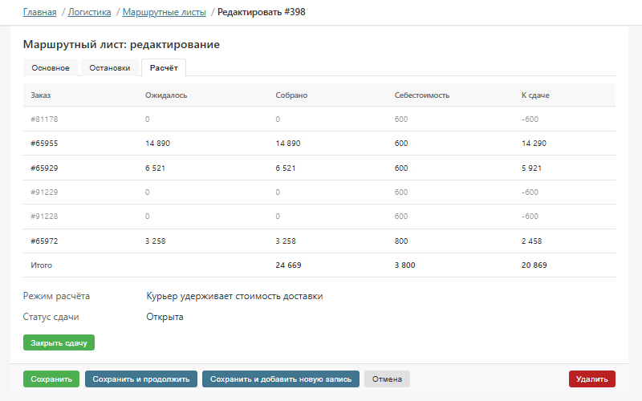Open the Главная breadcrumb link
Screen dimensions: 642x401
point(39,12)
